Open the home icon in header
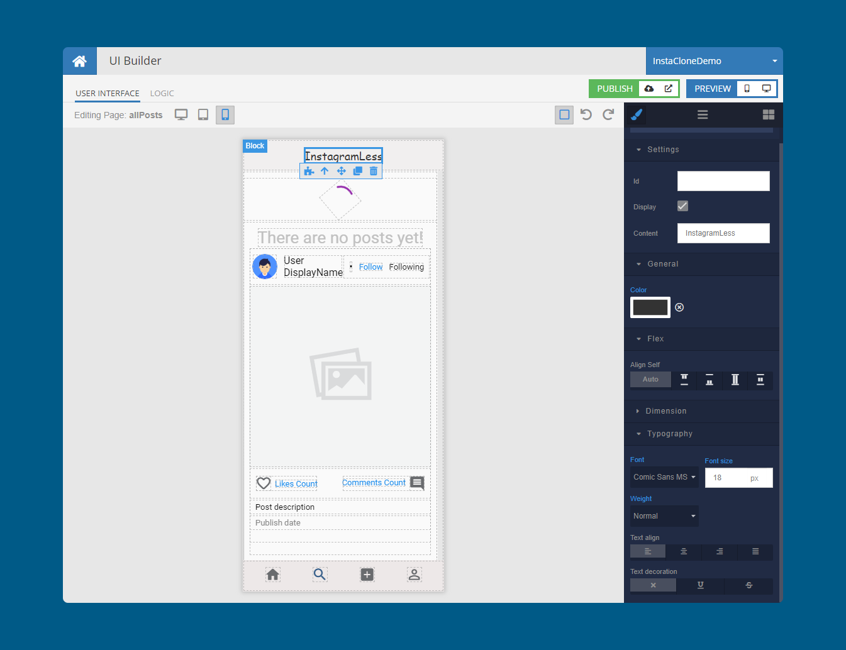The width and height of the screenshot is (846, 650). pyautogui.click(x=80, y=61)
